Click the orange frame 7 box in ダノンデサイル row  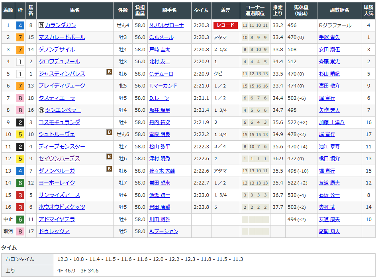click(20, 50)
